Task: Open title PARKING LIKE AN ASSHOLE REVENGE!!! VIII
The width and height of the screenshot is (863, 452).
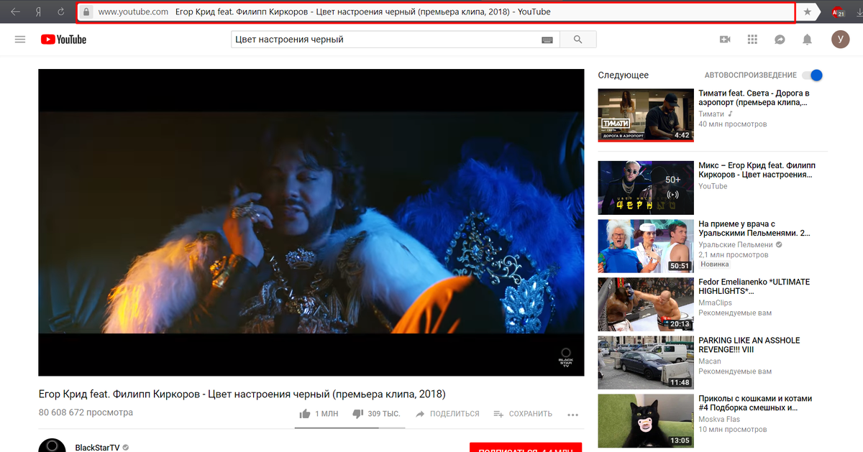Action: coord(749,345)
